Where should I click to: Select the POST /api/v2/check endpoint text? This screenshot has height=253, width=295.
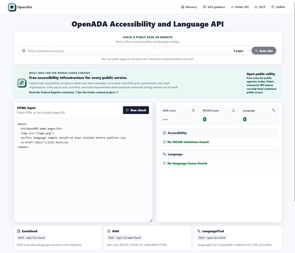tap(212, 238)
